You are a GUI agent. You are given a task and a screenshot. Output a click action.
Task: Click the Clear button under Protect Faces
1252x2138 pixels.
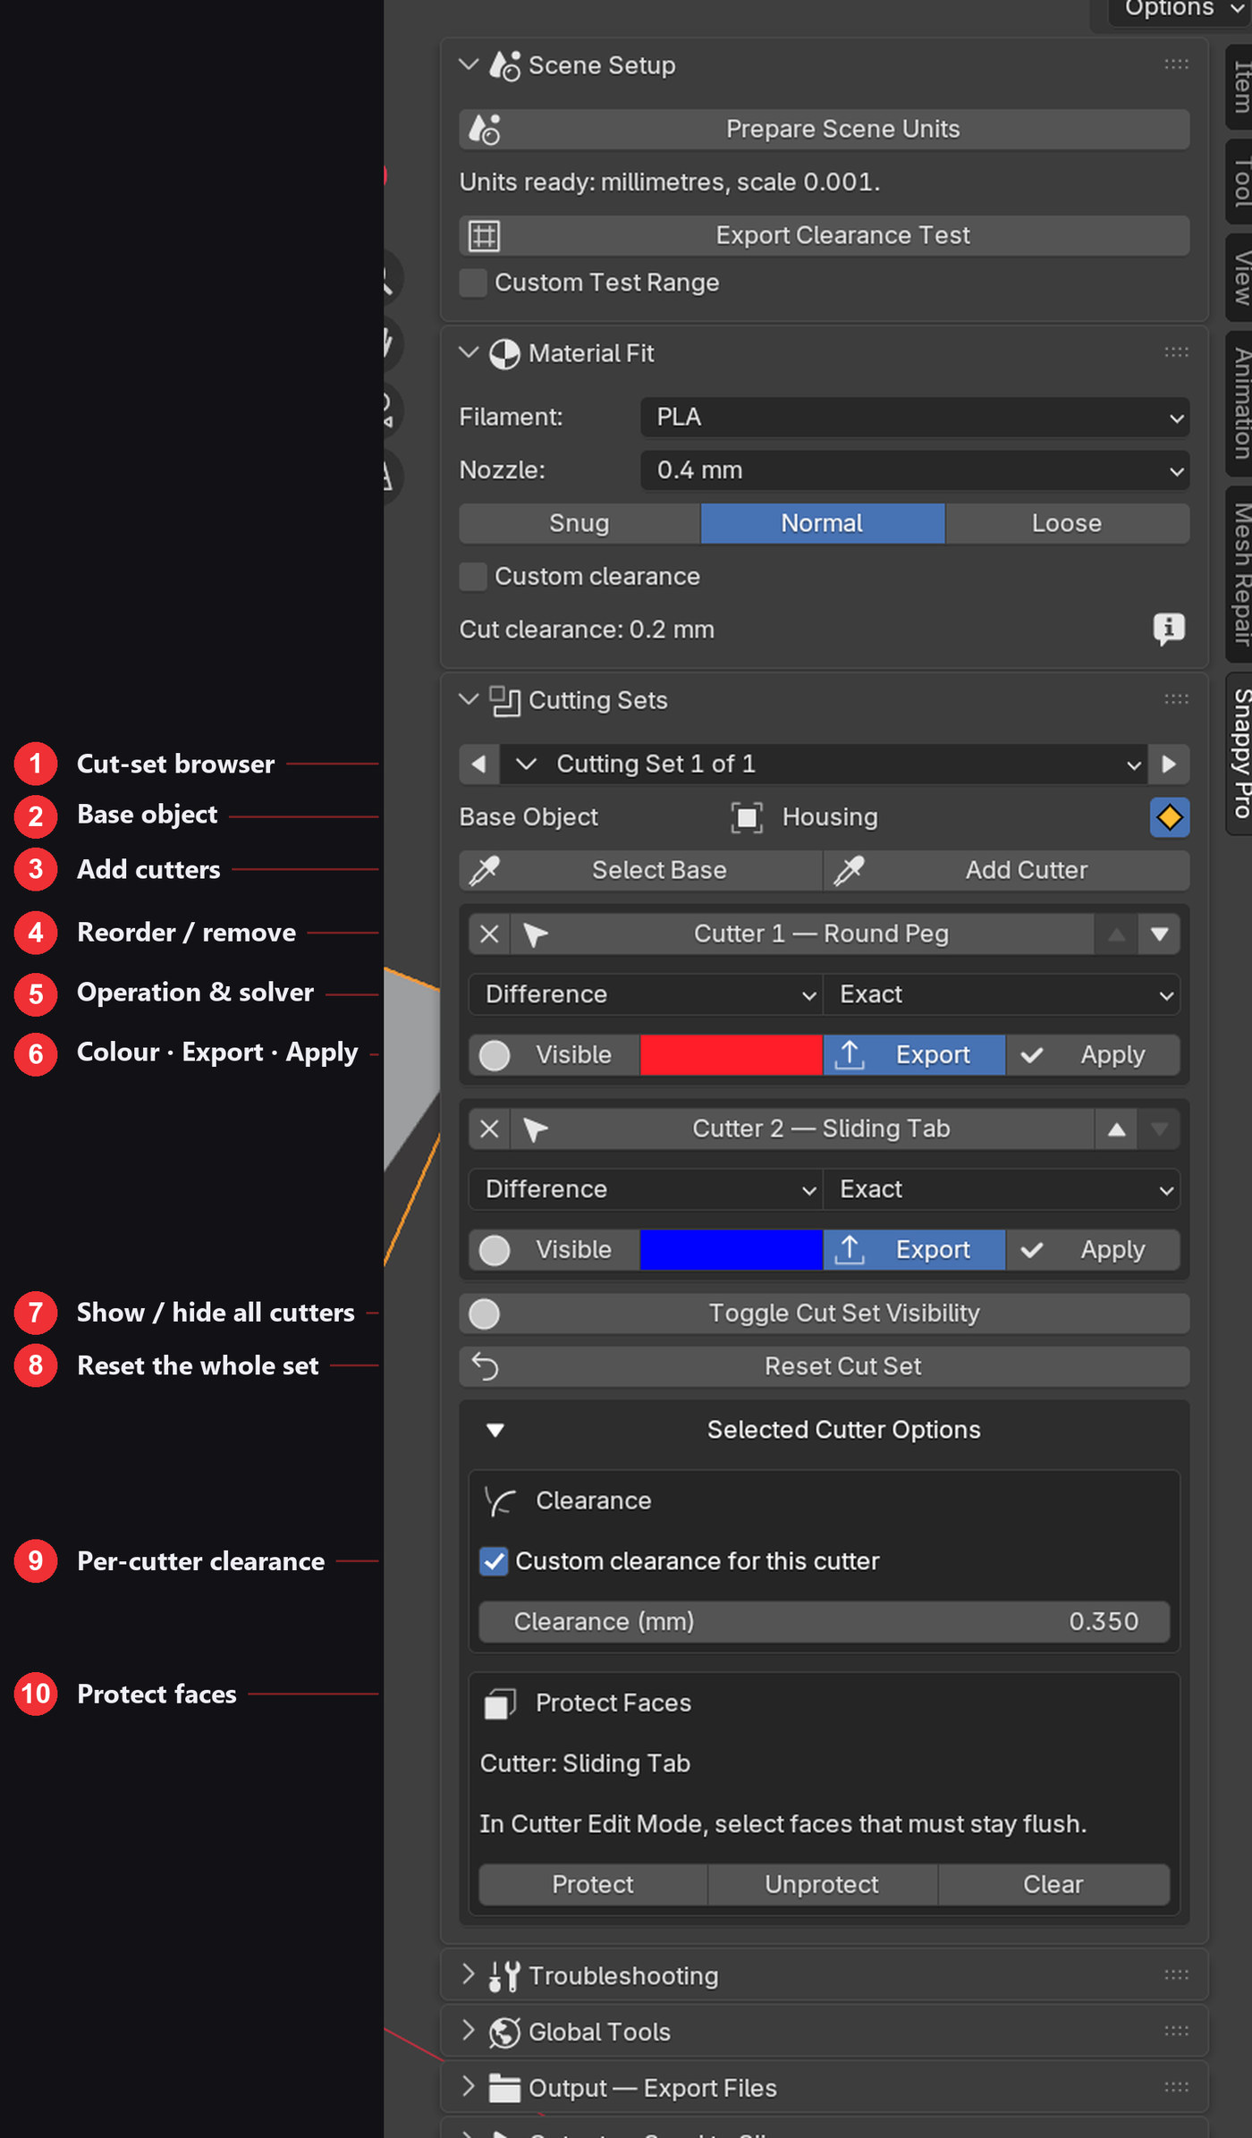[1053, 1885]
